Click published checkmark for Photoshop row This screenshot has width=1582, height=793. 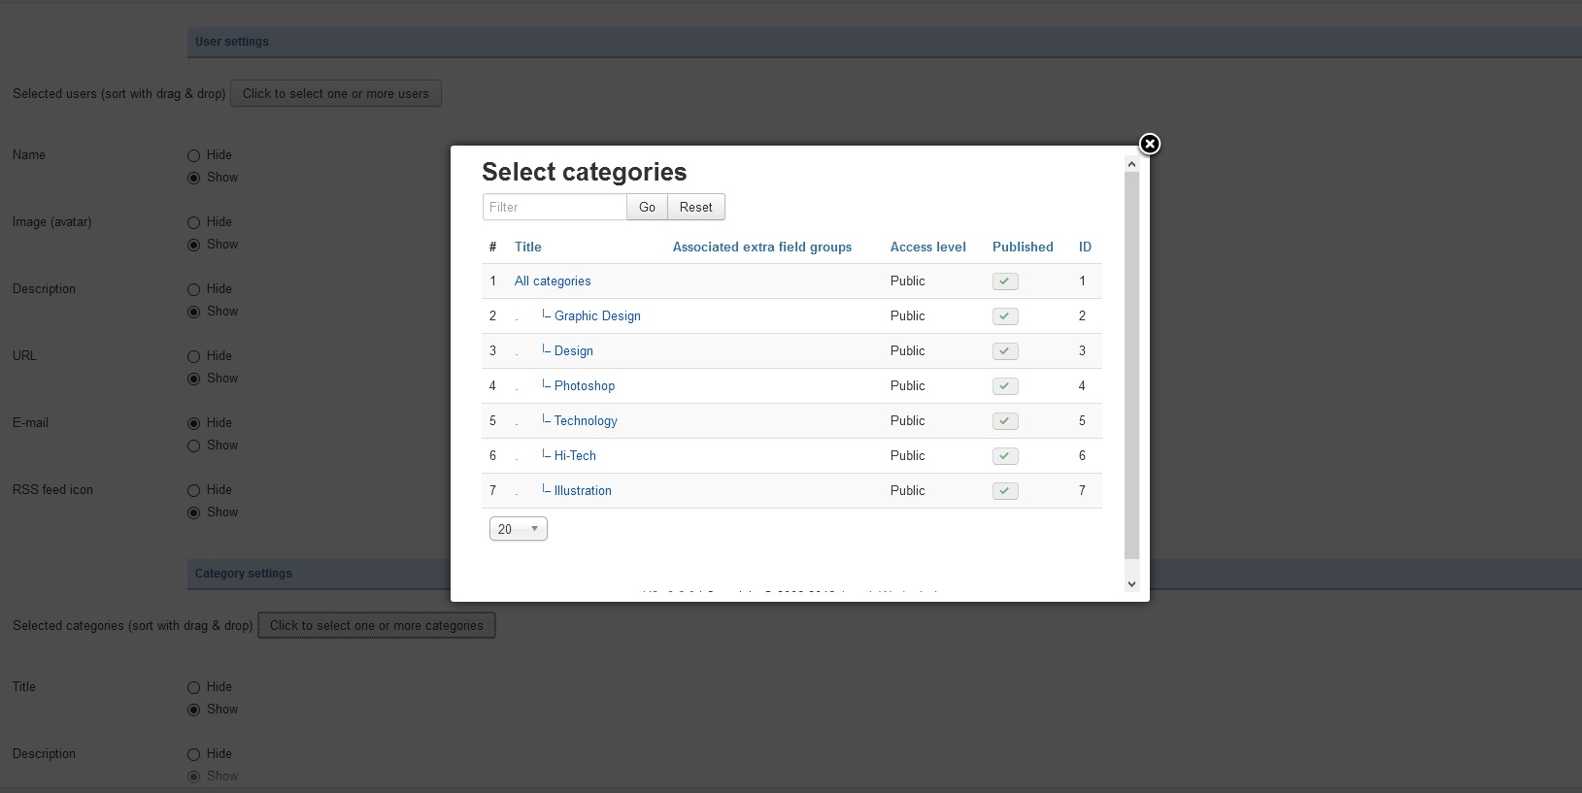(x=1005, y=386)
